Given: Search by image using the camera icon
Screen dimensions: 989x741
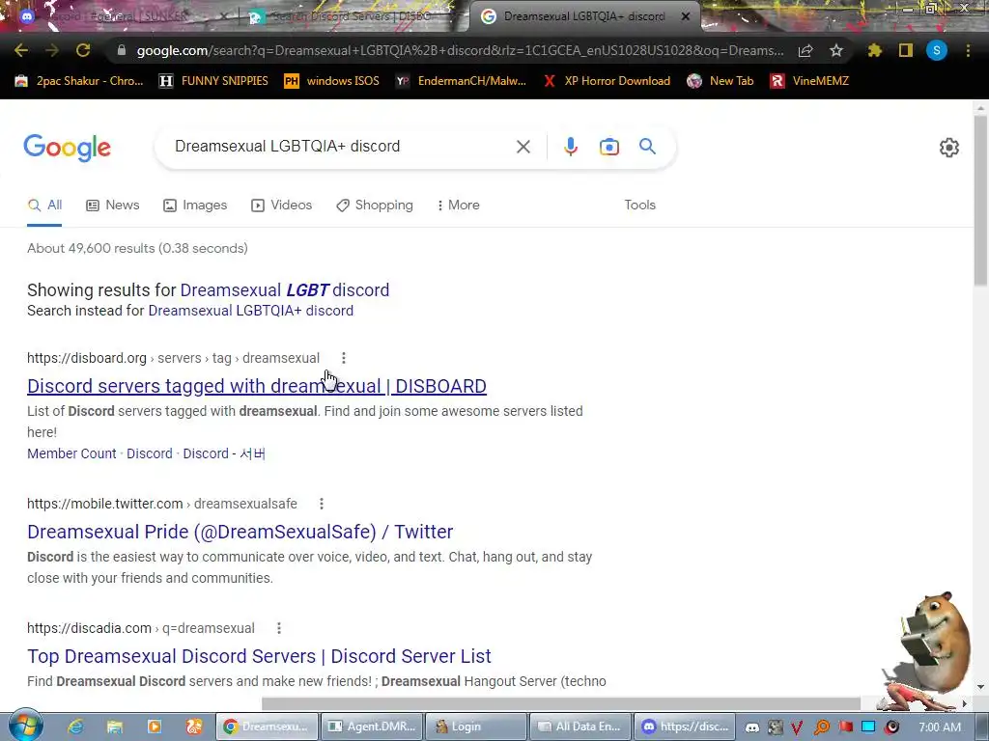Looking at the screenshot, I should [x=609, y=147].
